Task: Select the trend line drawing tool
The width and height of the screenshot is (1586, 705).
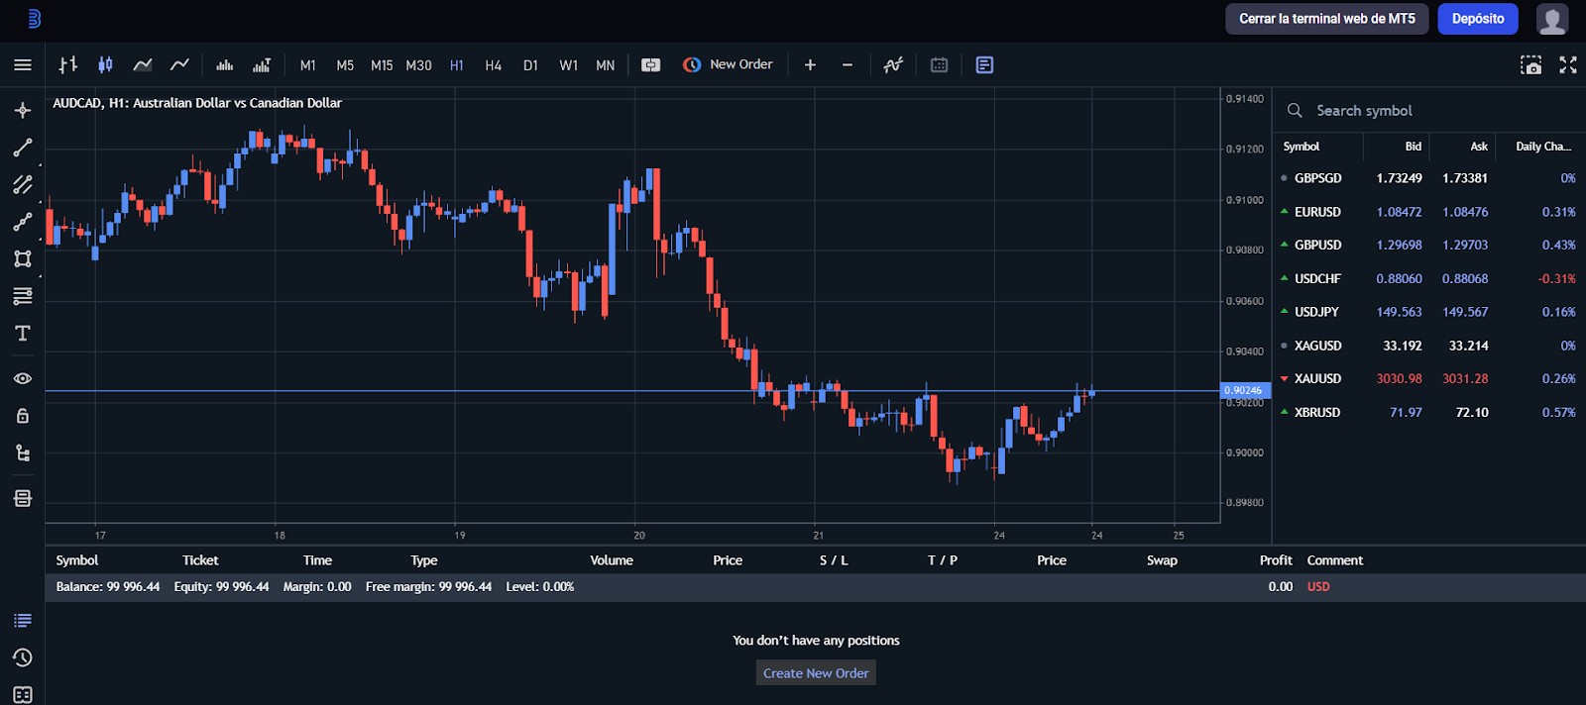Action: (x=23, y=148)
